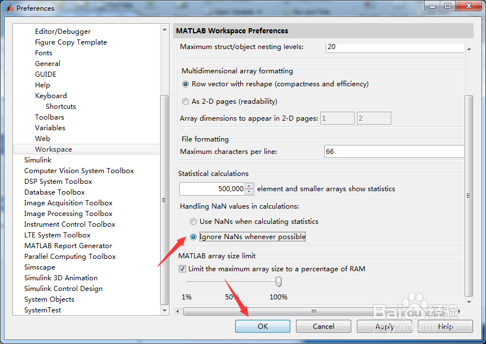
Task: Close the Preferences window
Action: pos(469,6)
